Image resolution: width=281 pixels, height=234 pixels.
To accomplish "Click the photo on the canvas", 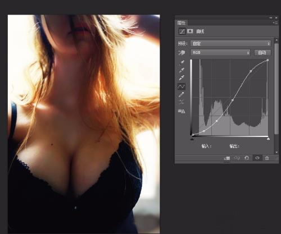I will coord(84,124).
